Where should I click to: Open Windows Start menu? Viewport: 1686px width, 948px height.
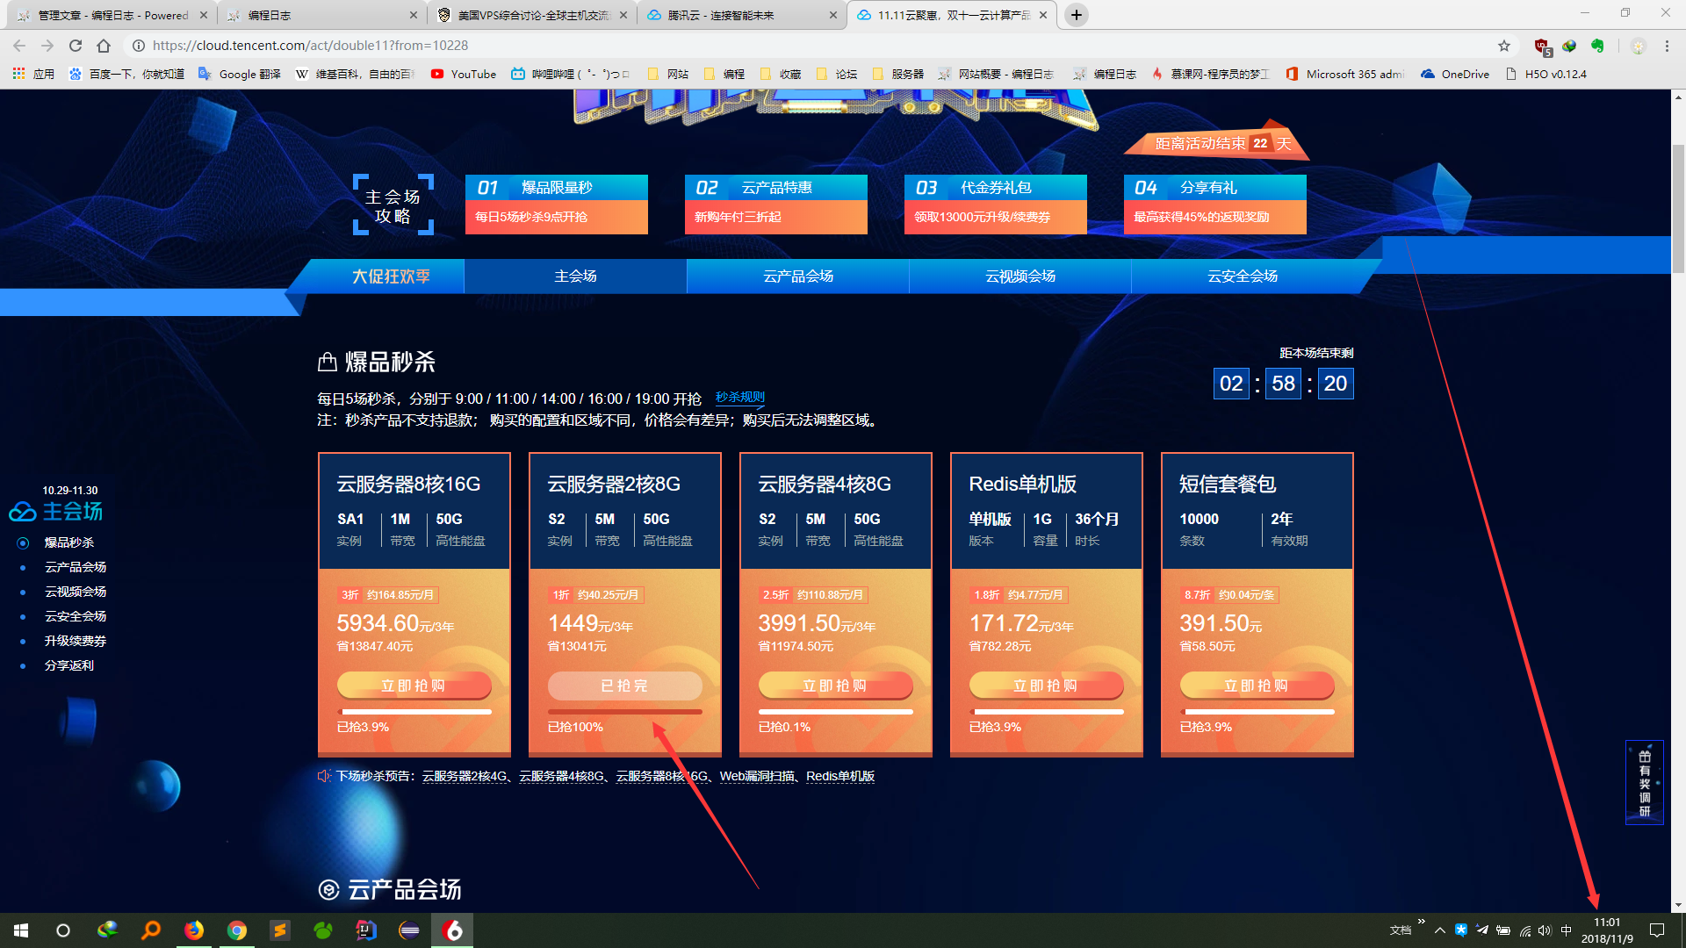(x=21, y=930)
